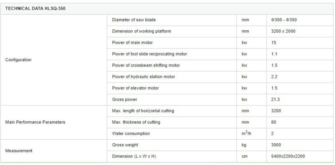
Task: Click the TECHNICAL DATA HLSQ-350 header
Action: point(35,9)
